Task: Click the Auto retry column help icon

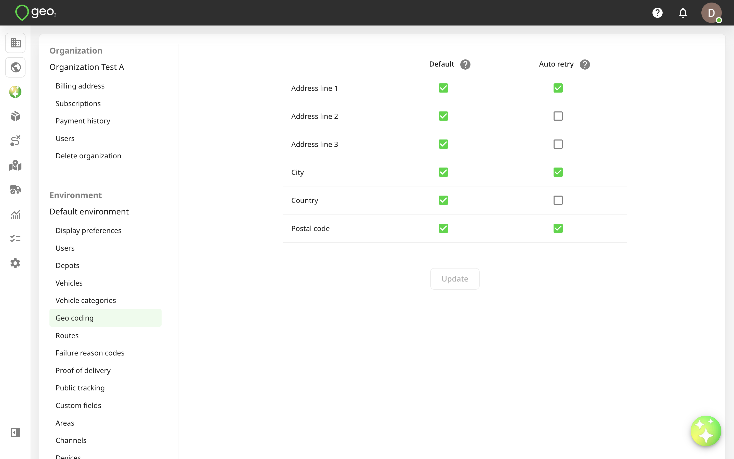Action: (585, 64)
